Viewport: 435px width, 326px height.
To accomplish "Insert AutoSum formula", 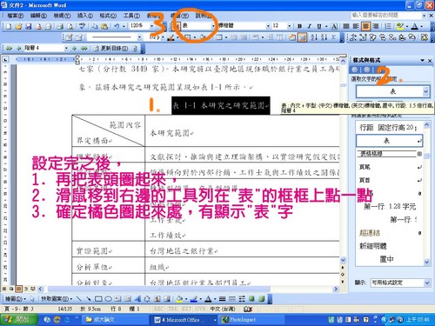I will (334, 37).
